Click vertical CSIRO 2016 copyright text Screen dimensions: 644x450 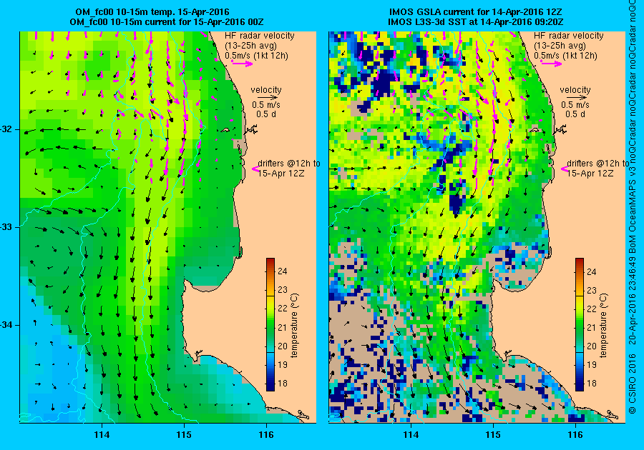point(632,384)
